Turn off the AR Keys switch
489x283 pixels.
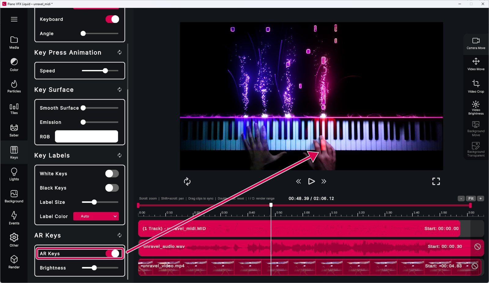pos(112,253)
